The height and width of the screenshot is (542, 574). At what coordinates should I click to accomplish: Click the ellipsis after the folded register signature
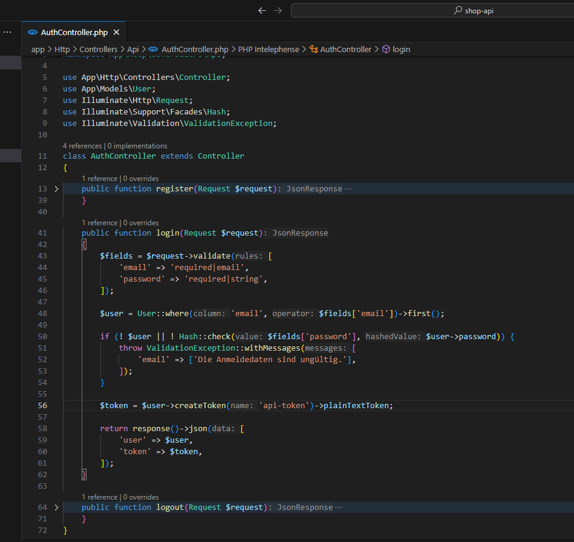[x=347, y=189]
